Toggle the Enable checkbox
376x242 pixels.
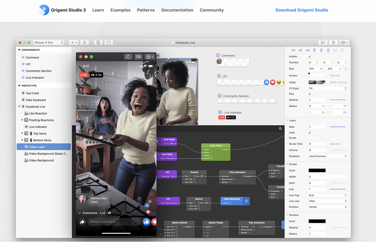(310, 57)
